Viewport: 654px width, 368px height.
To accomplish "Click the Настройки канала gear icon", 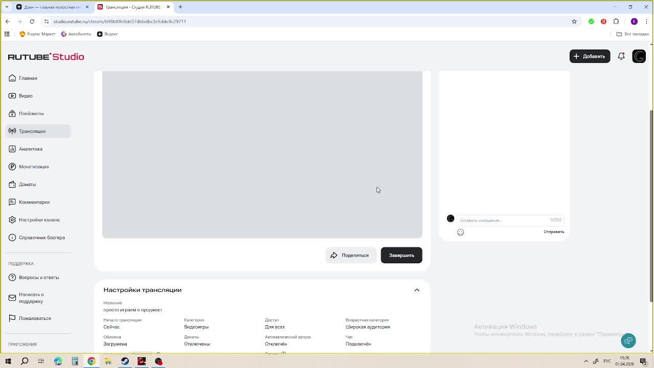I will pyautogui.click(x=12, y=220).
